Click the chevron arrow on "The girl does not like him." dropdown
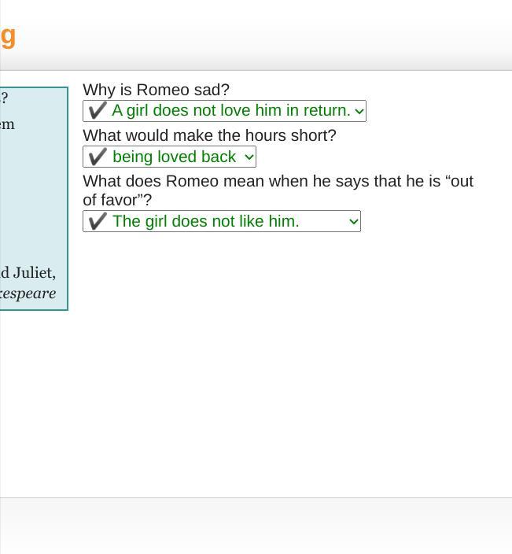512x554 pixels. click(353, 222)
